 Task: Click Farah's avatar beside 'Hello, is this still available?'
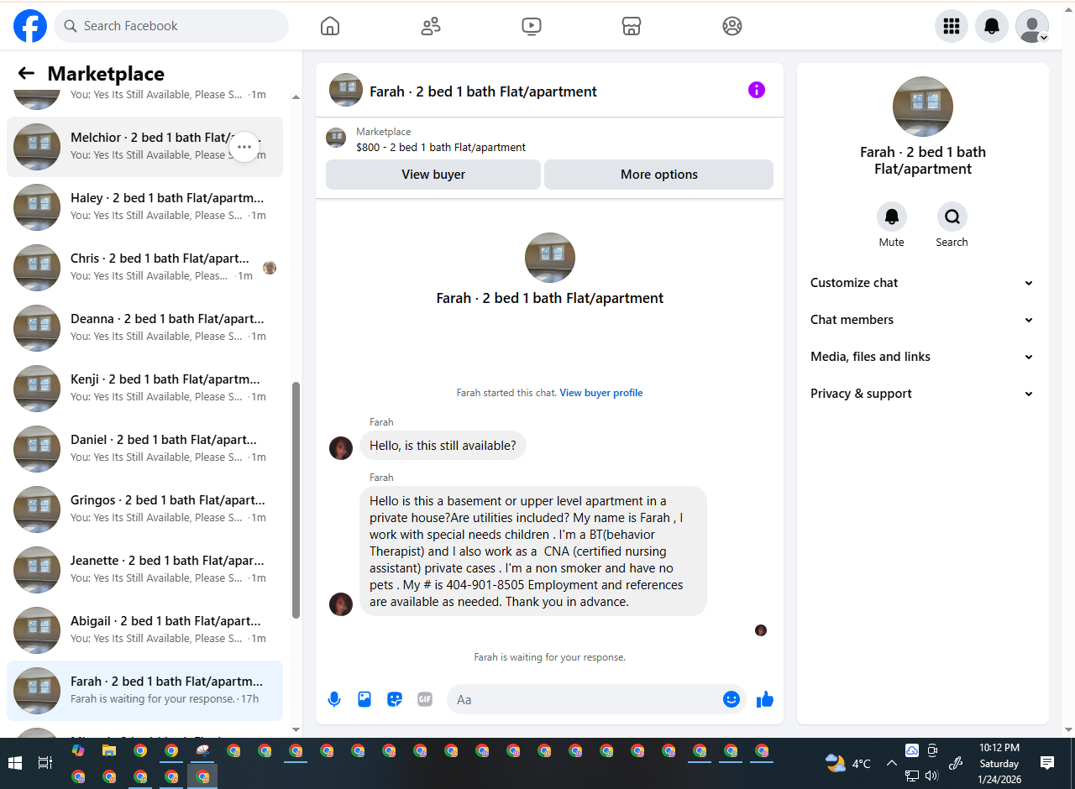pos(341,448)
